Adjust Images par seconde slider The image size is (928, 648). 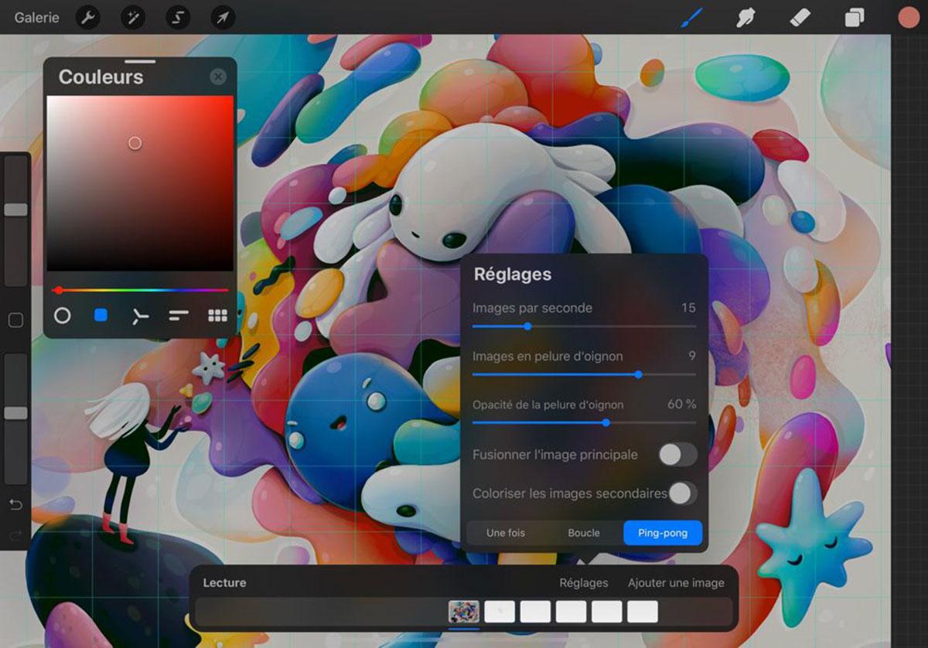[x=584, y=326]
